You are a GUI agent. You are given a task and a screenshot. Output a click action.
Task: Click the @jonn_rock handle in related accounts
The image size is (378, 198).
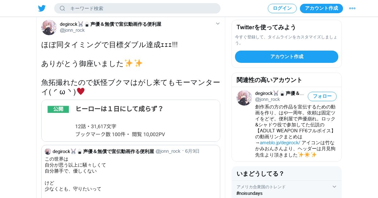(x=267, y=99)
